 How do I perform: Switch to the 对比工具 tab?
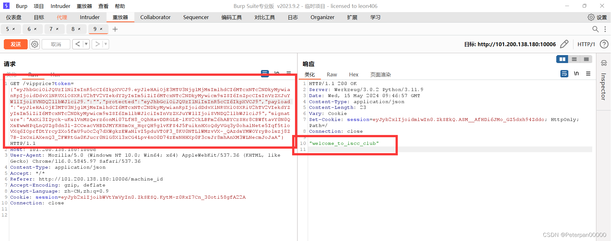pyautogui.click(x=265, y=17)
